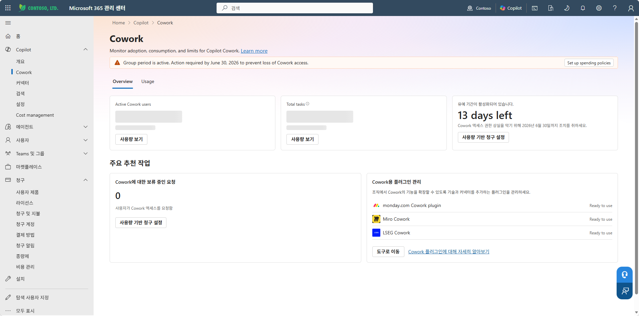Image resolution: width=639 pixels, height=316 pixels.
Task: Click Home in the breadcrumb
Action: click(x=119, y=23)
